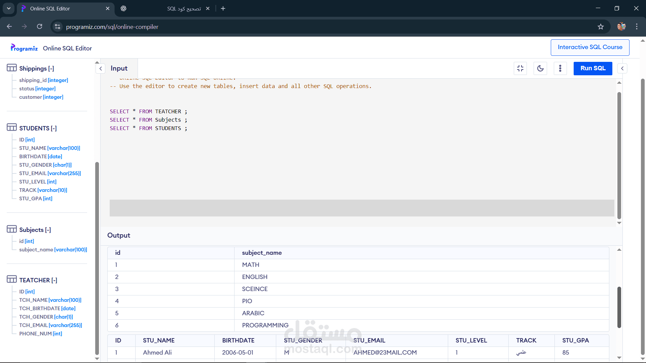Open the Interactive SQL Course link
The image size is (646, 363).
pyautogui.click(x=590, y=47)
